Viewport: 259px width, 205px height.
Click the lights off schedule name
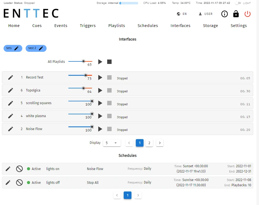click(53, 182)
